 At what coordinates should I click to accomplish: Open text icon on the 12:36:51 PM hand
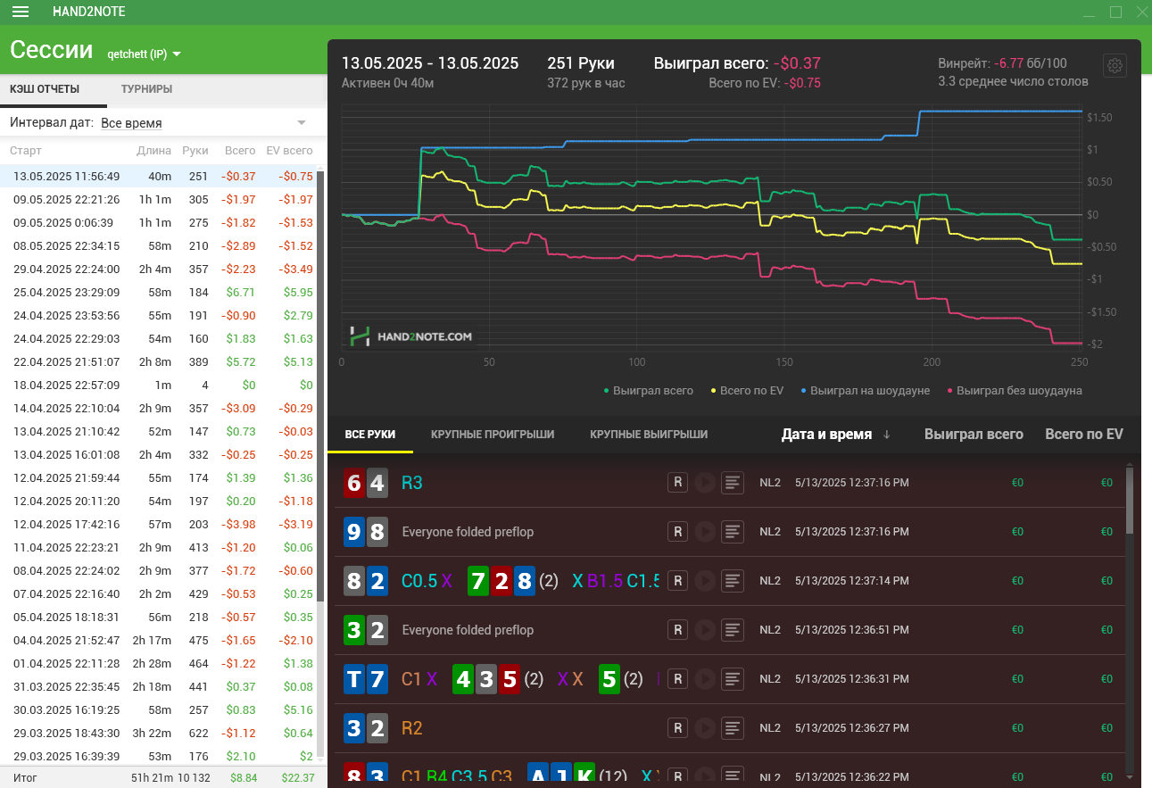(x=733, y=630)
